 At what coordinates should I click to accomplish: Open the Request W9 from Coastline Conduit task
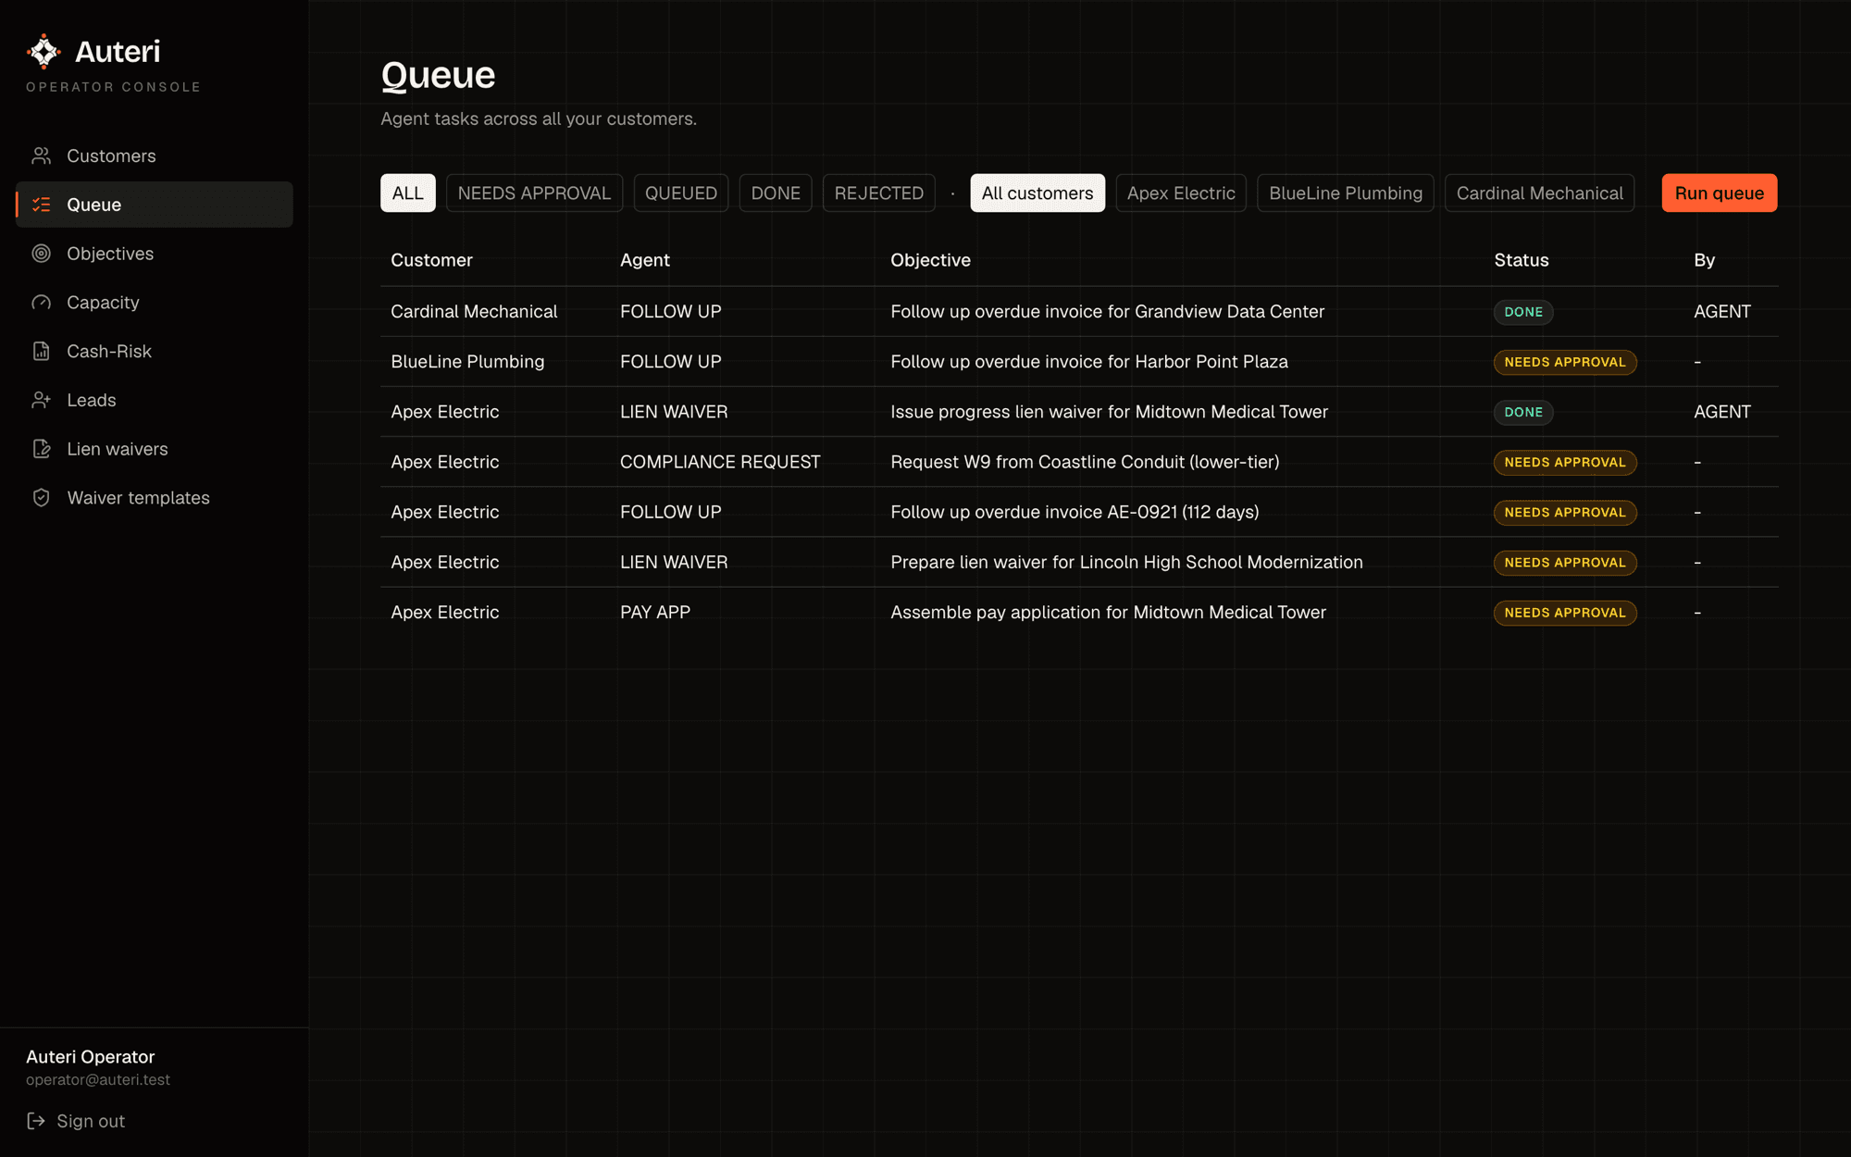[1079, 462]
